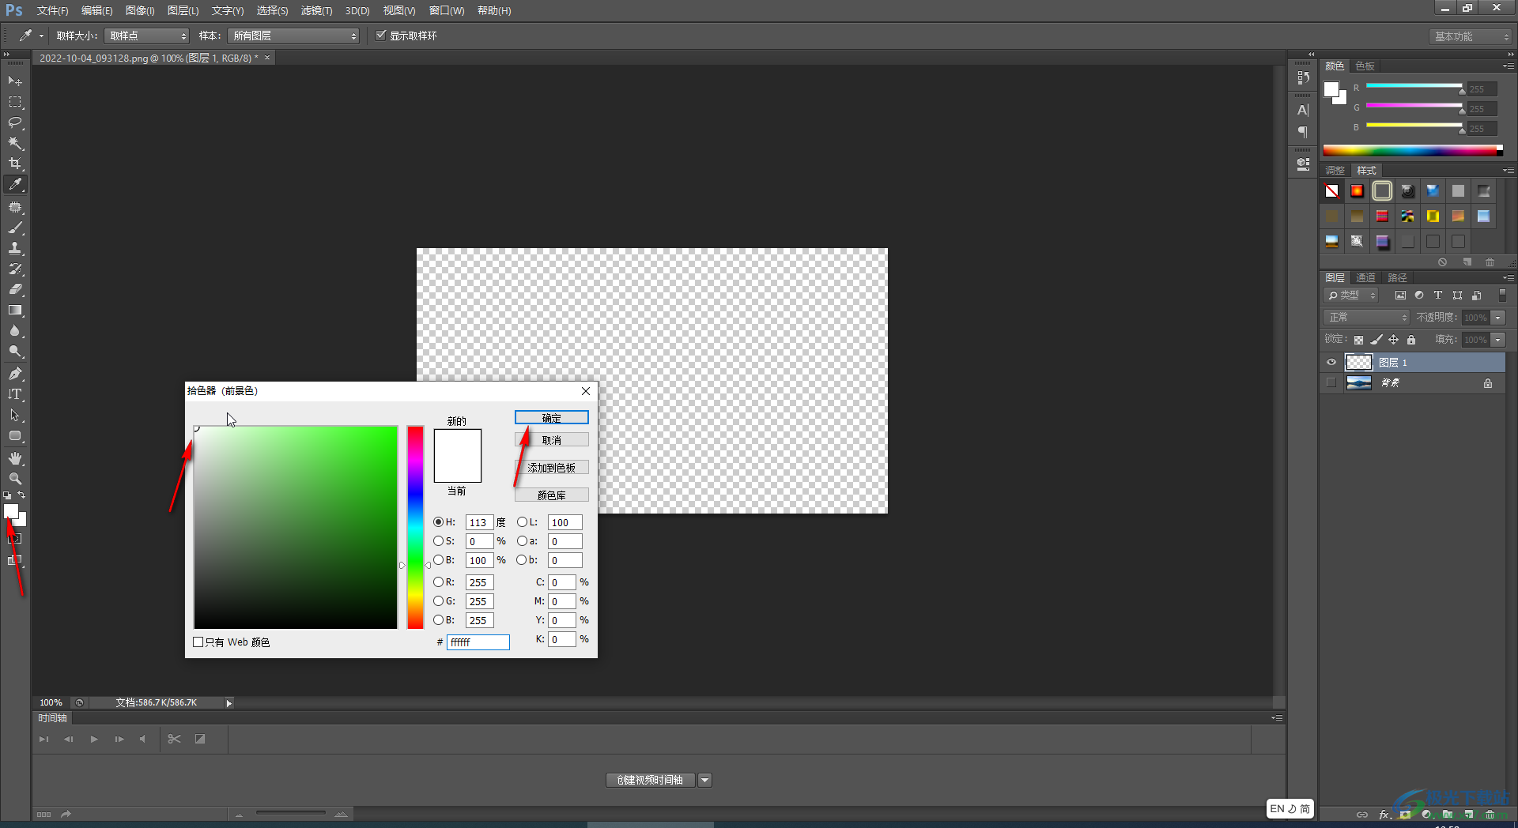Screen dimensions: 1518x828
Task: Switch to the 通道 tab
Action: (1365, 278)
